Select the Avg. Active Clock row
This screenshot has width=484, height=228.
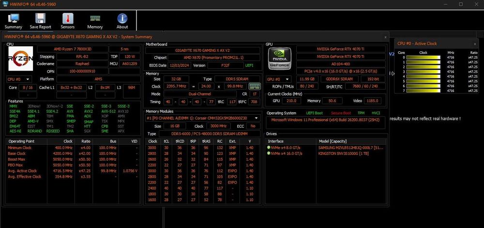tap(74, 171)
